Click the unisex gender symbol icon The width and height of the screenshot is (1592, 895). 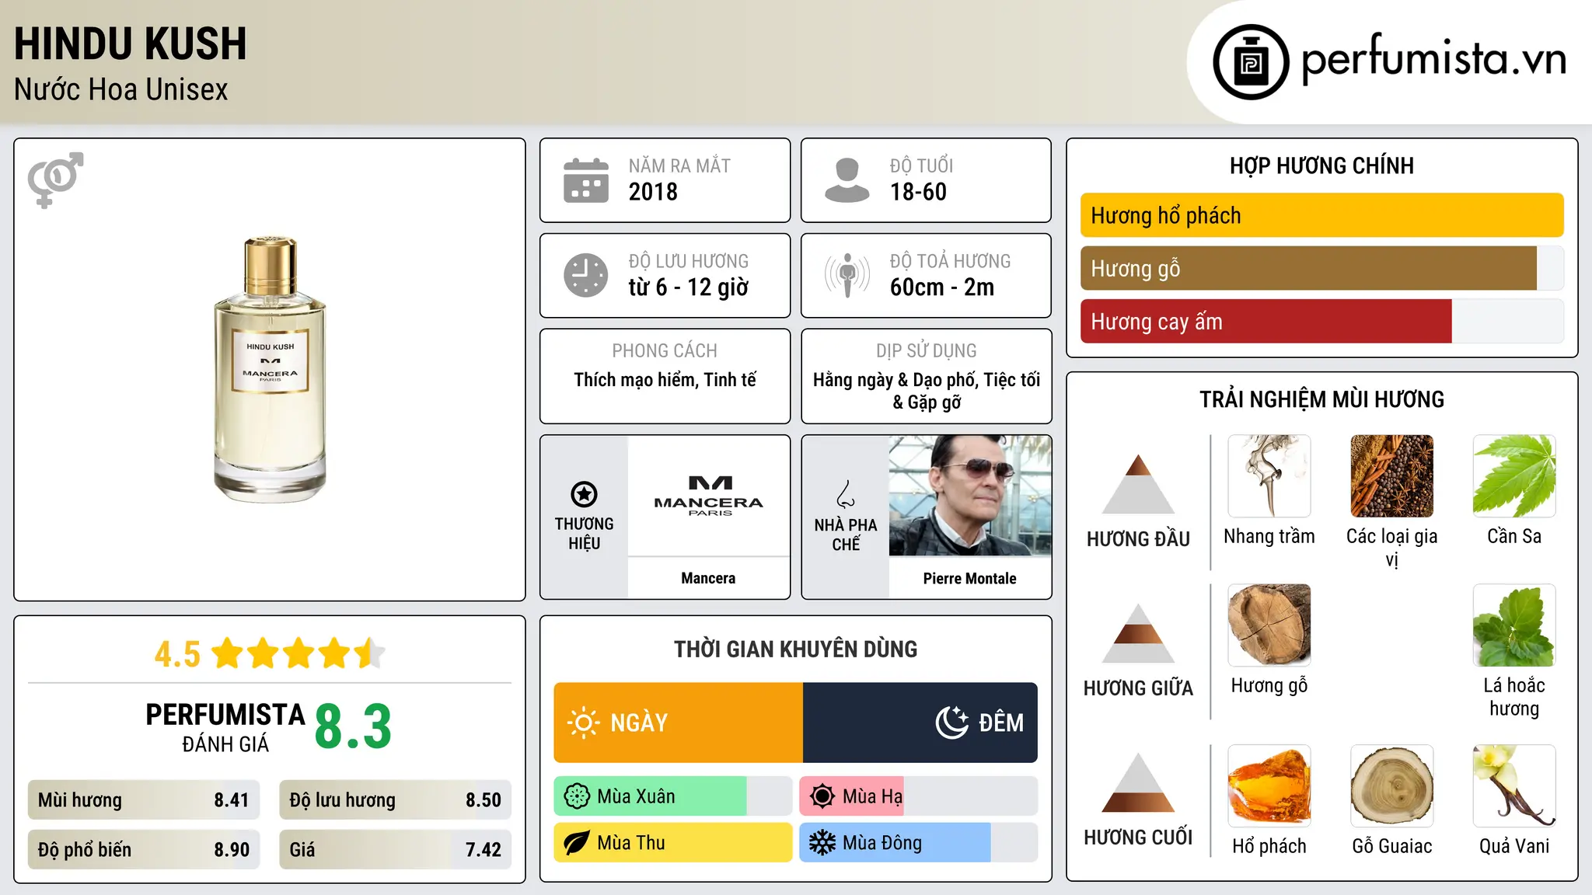pos(55,179)
